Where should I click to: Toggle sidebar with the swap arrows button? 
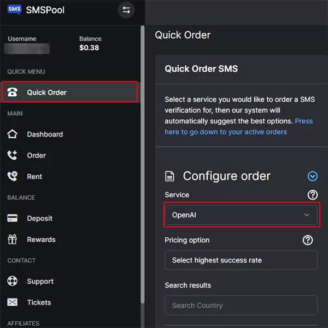126,10
